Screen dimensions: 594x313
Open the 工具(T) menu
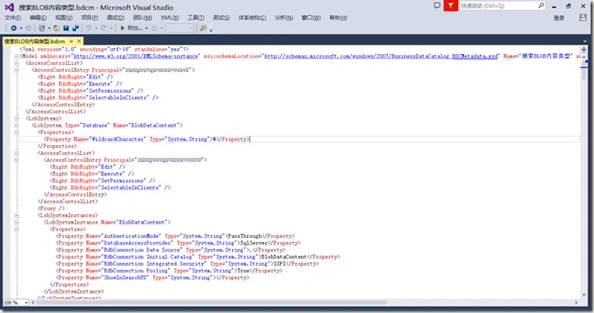pyautogui.click(x=196, y=18)
